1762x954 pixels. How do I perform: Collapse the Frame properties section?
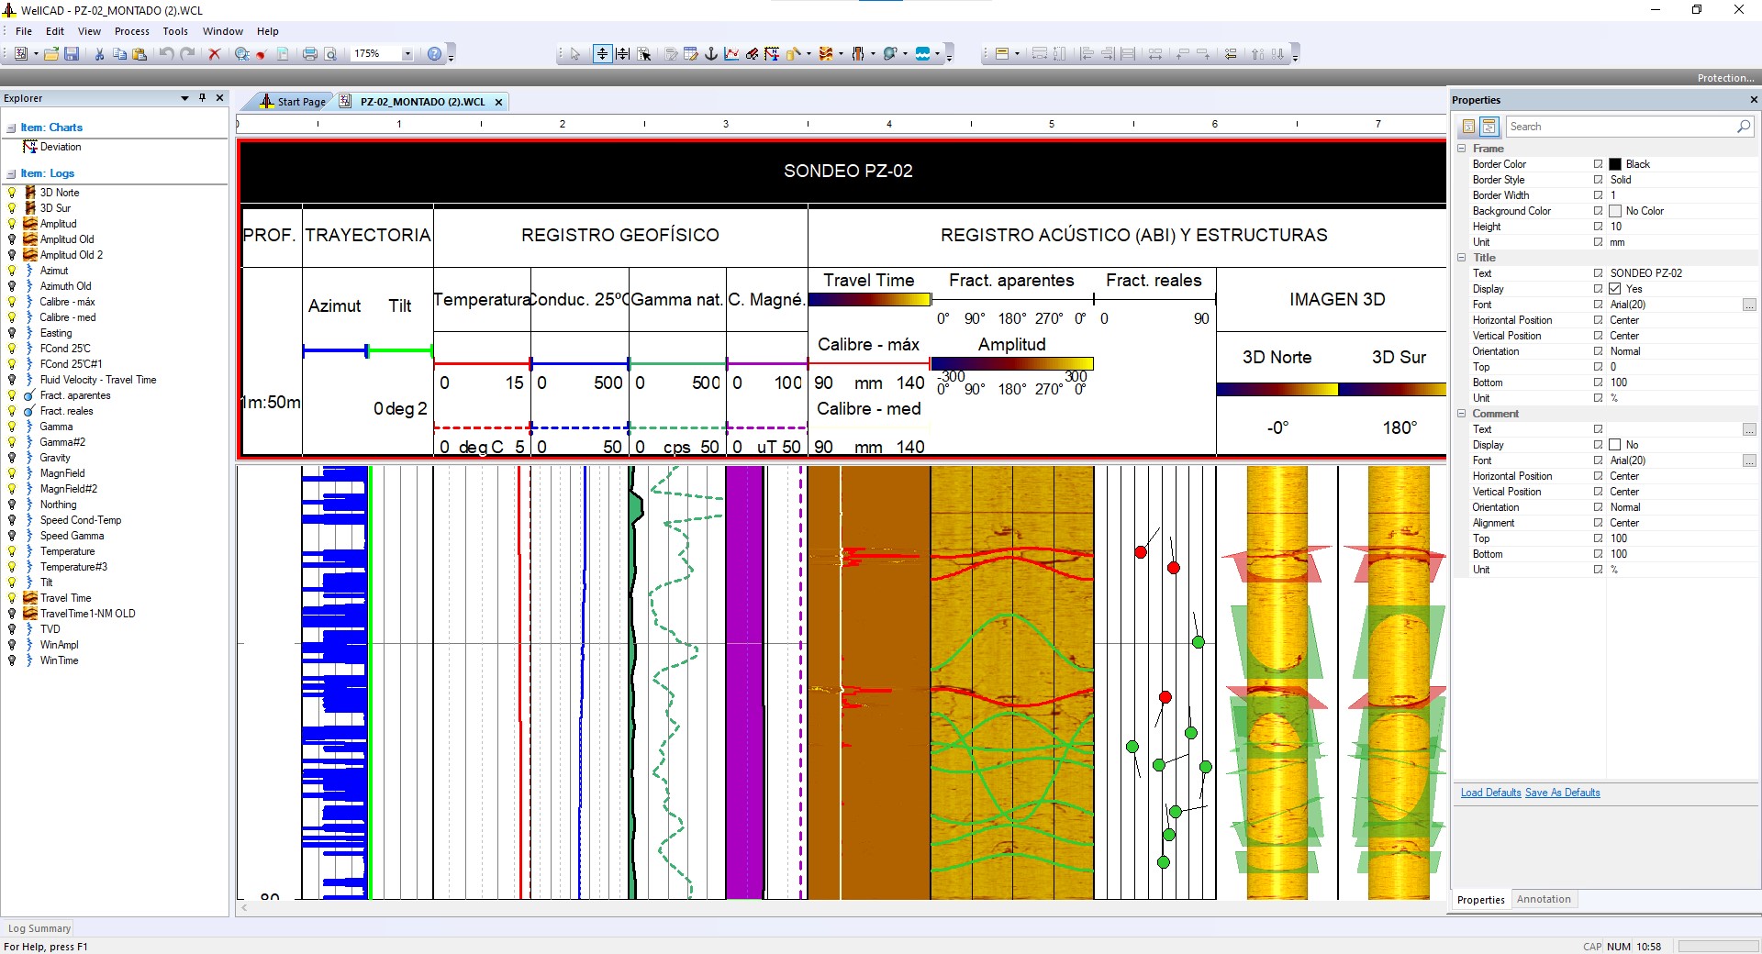1462,149
